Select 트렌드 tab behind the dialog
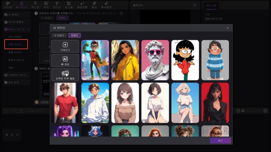Viewport: 271px width, 152px height. (62, 18)
